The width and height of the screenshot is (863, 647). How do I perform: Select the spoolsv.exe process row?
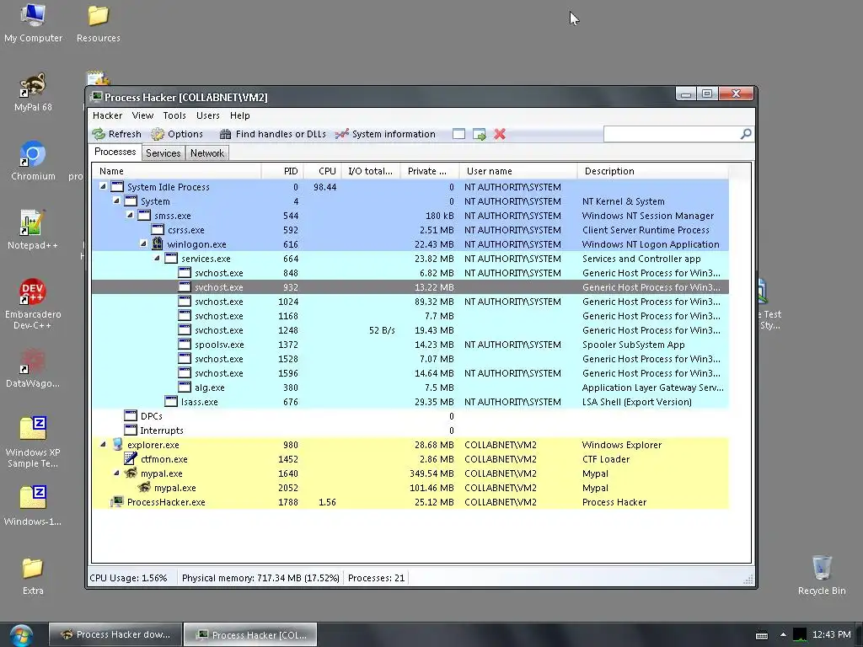click(x=410, y=345)
